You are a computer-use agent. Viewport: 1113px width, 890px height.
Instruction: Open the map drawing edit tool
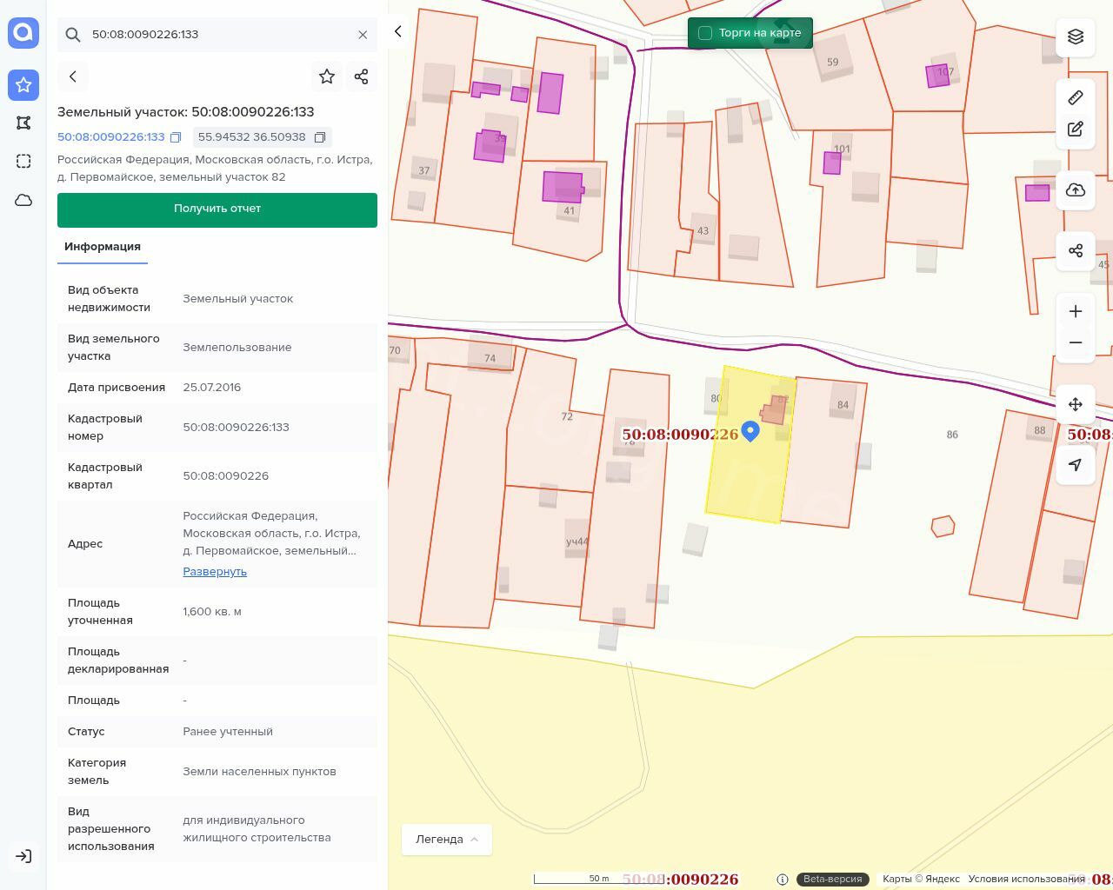[1076, 130]
